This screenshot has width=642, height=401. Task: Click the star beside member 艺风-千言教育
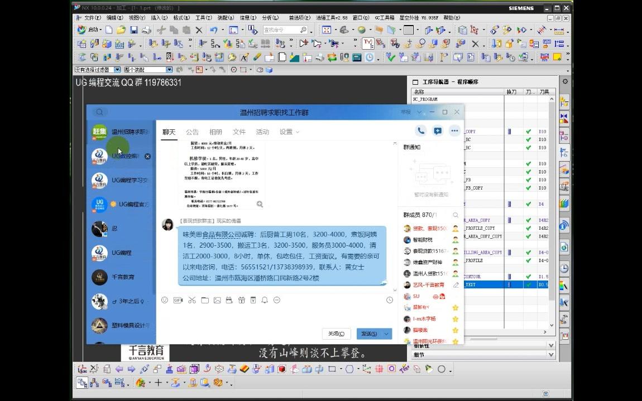456,284
